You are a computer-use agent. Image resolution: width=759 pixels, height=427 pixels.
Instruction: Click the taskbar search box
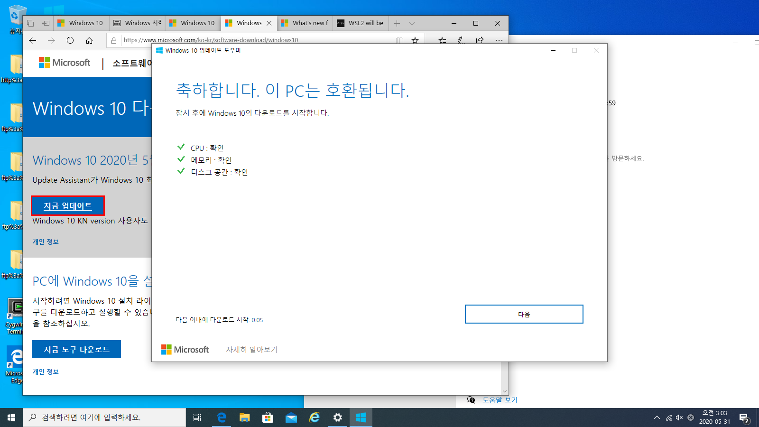104,418
